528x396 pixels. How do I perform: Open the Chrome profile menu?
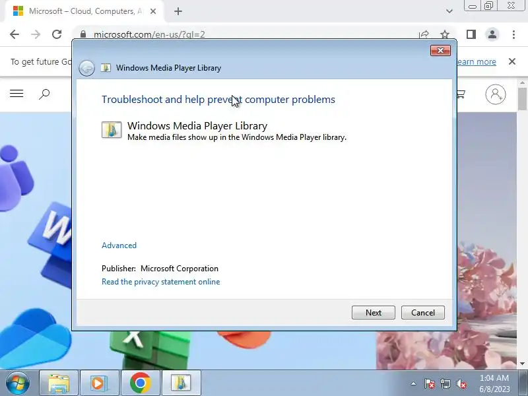click(x=492, y=34)
